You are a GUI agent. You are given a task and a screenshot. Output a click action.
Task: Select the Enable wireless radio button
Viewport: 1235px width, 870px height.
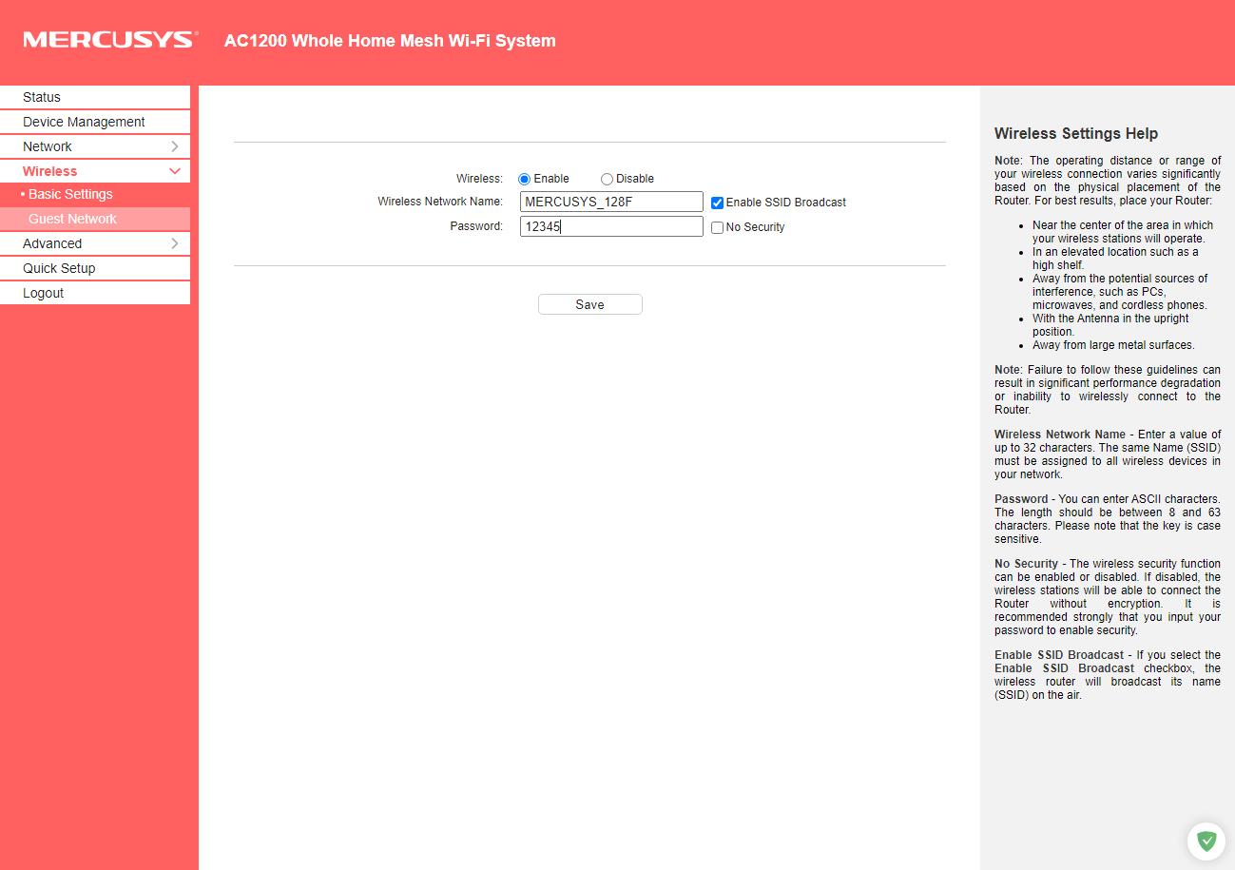click(524, 179)
